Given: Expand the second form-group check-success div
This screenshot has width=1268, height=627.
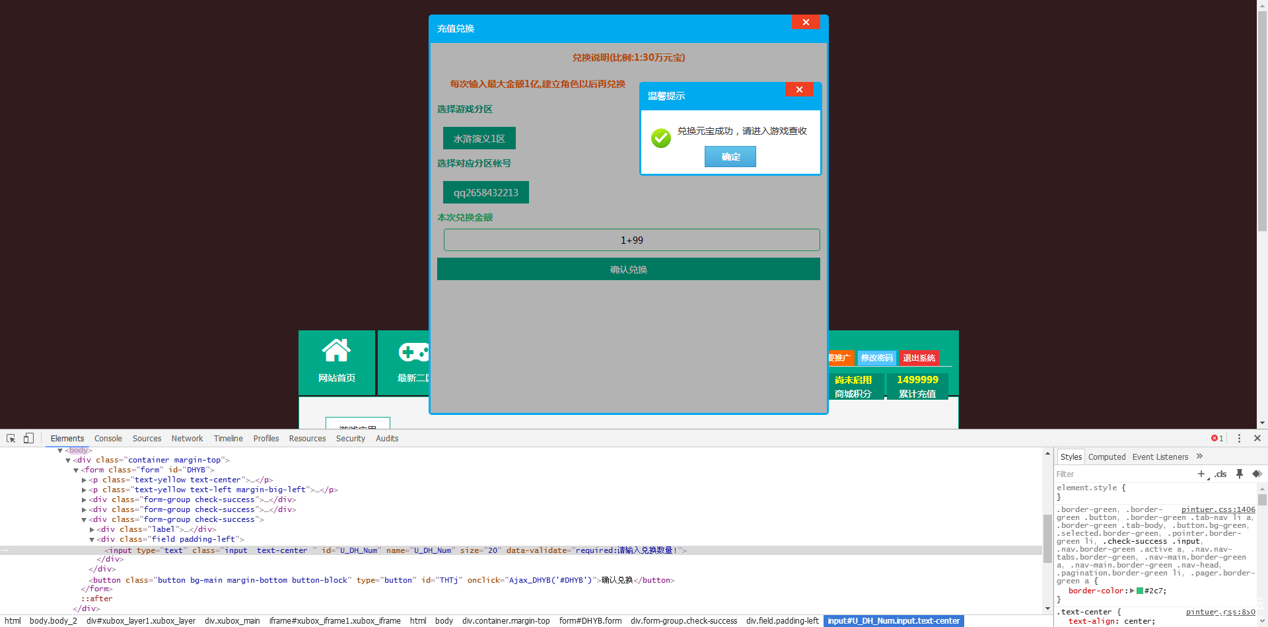Looking at the screenshot, I should 84,509.
